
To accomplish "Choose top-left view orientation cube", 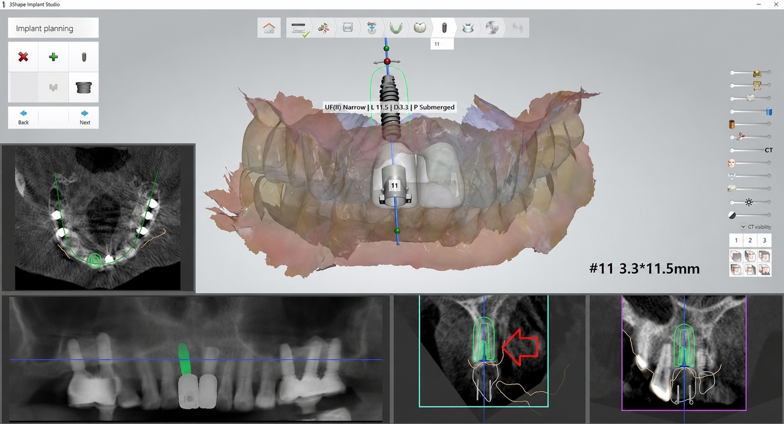I will point(736,256).
